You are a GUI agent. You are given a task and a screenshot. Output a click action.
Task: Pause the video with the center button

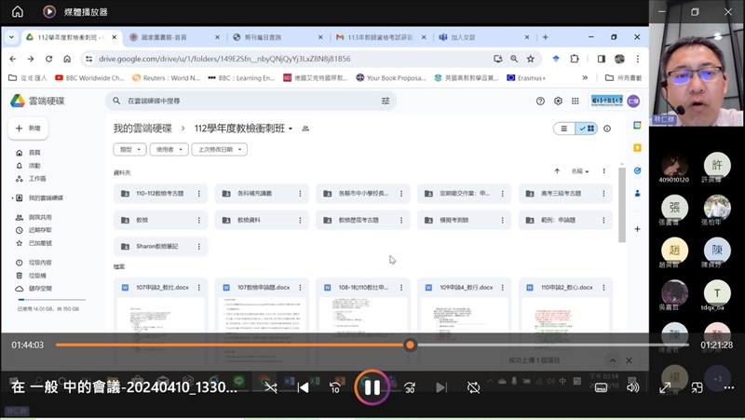pyautogui.click(x=371, y=387)
